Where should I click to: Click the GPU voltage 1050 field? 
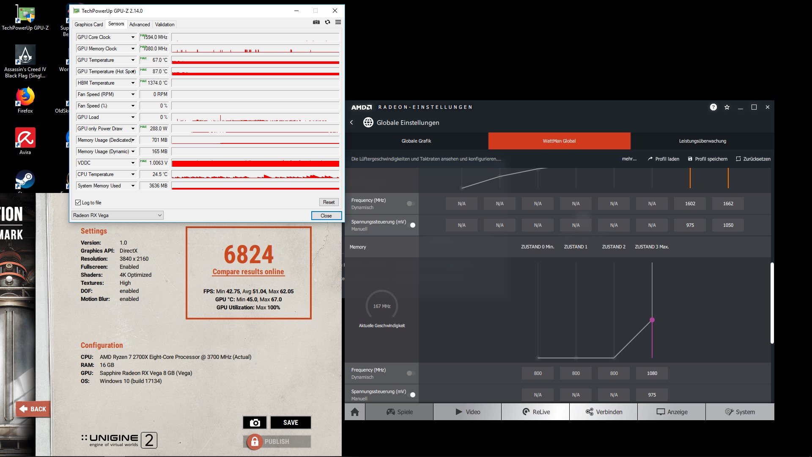click(x=728, y=225)
